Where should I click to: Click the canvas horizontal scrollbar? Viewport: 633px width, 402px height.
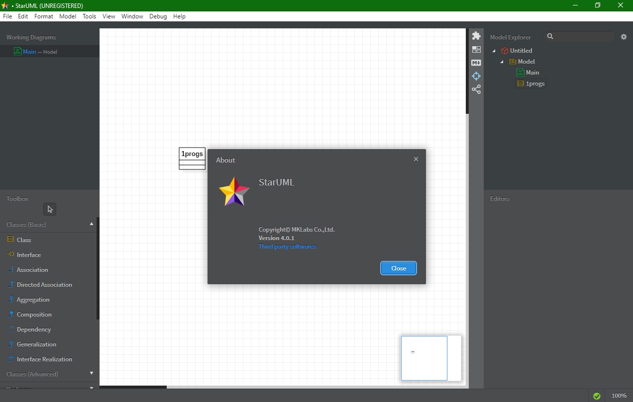click(x=133, y=387)
